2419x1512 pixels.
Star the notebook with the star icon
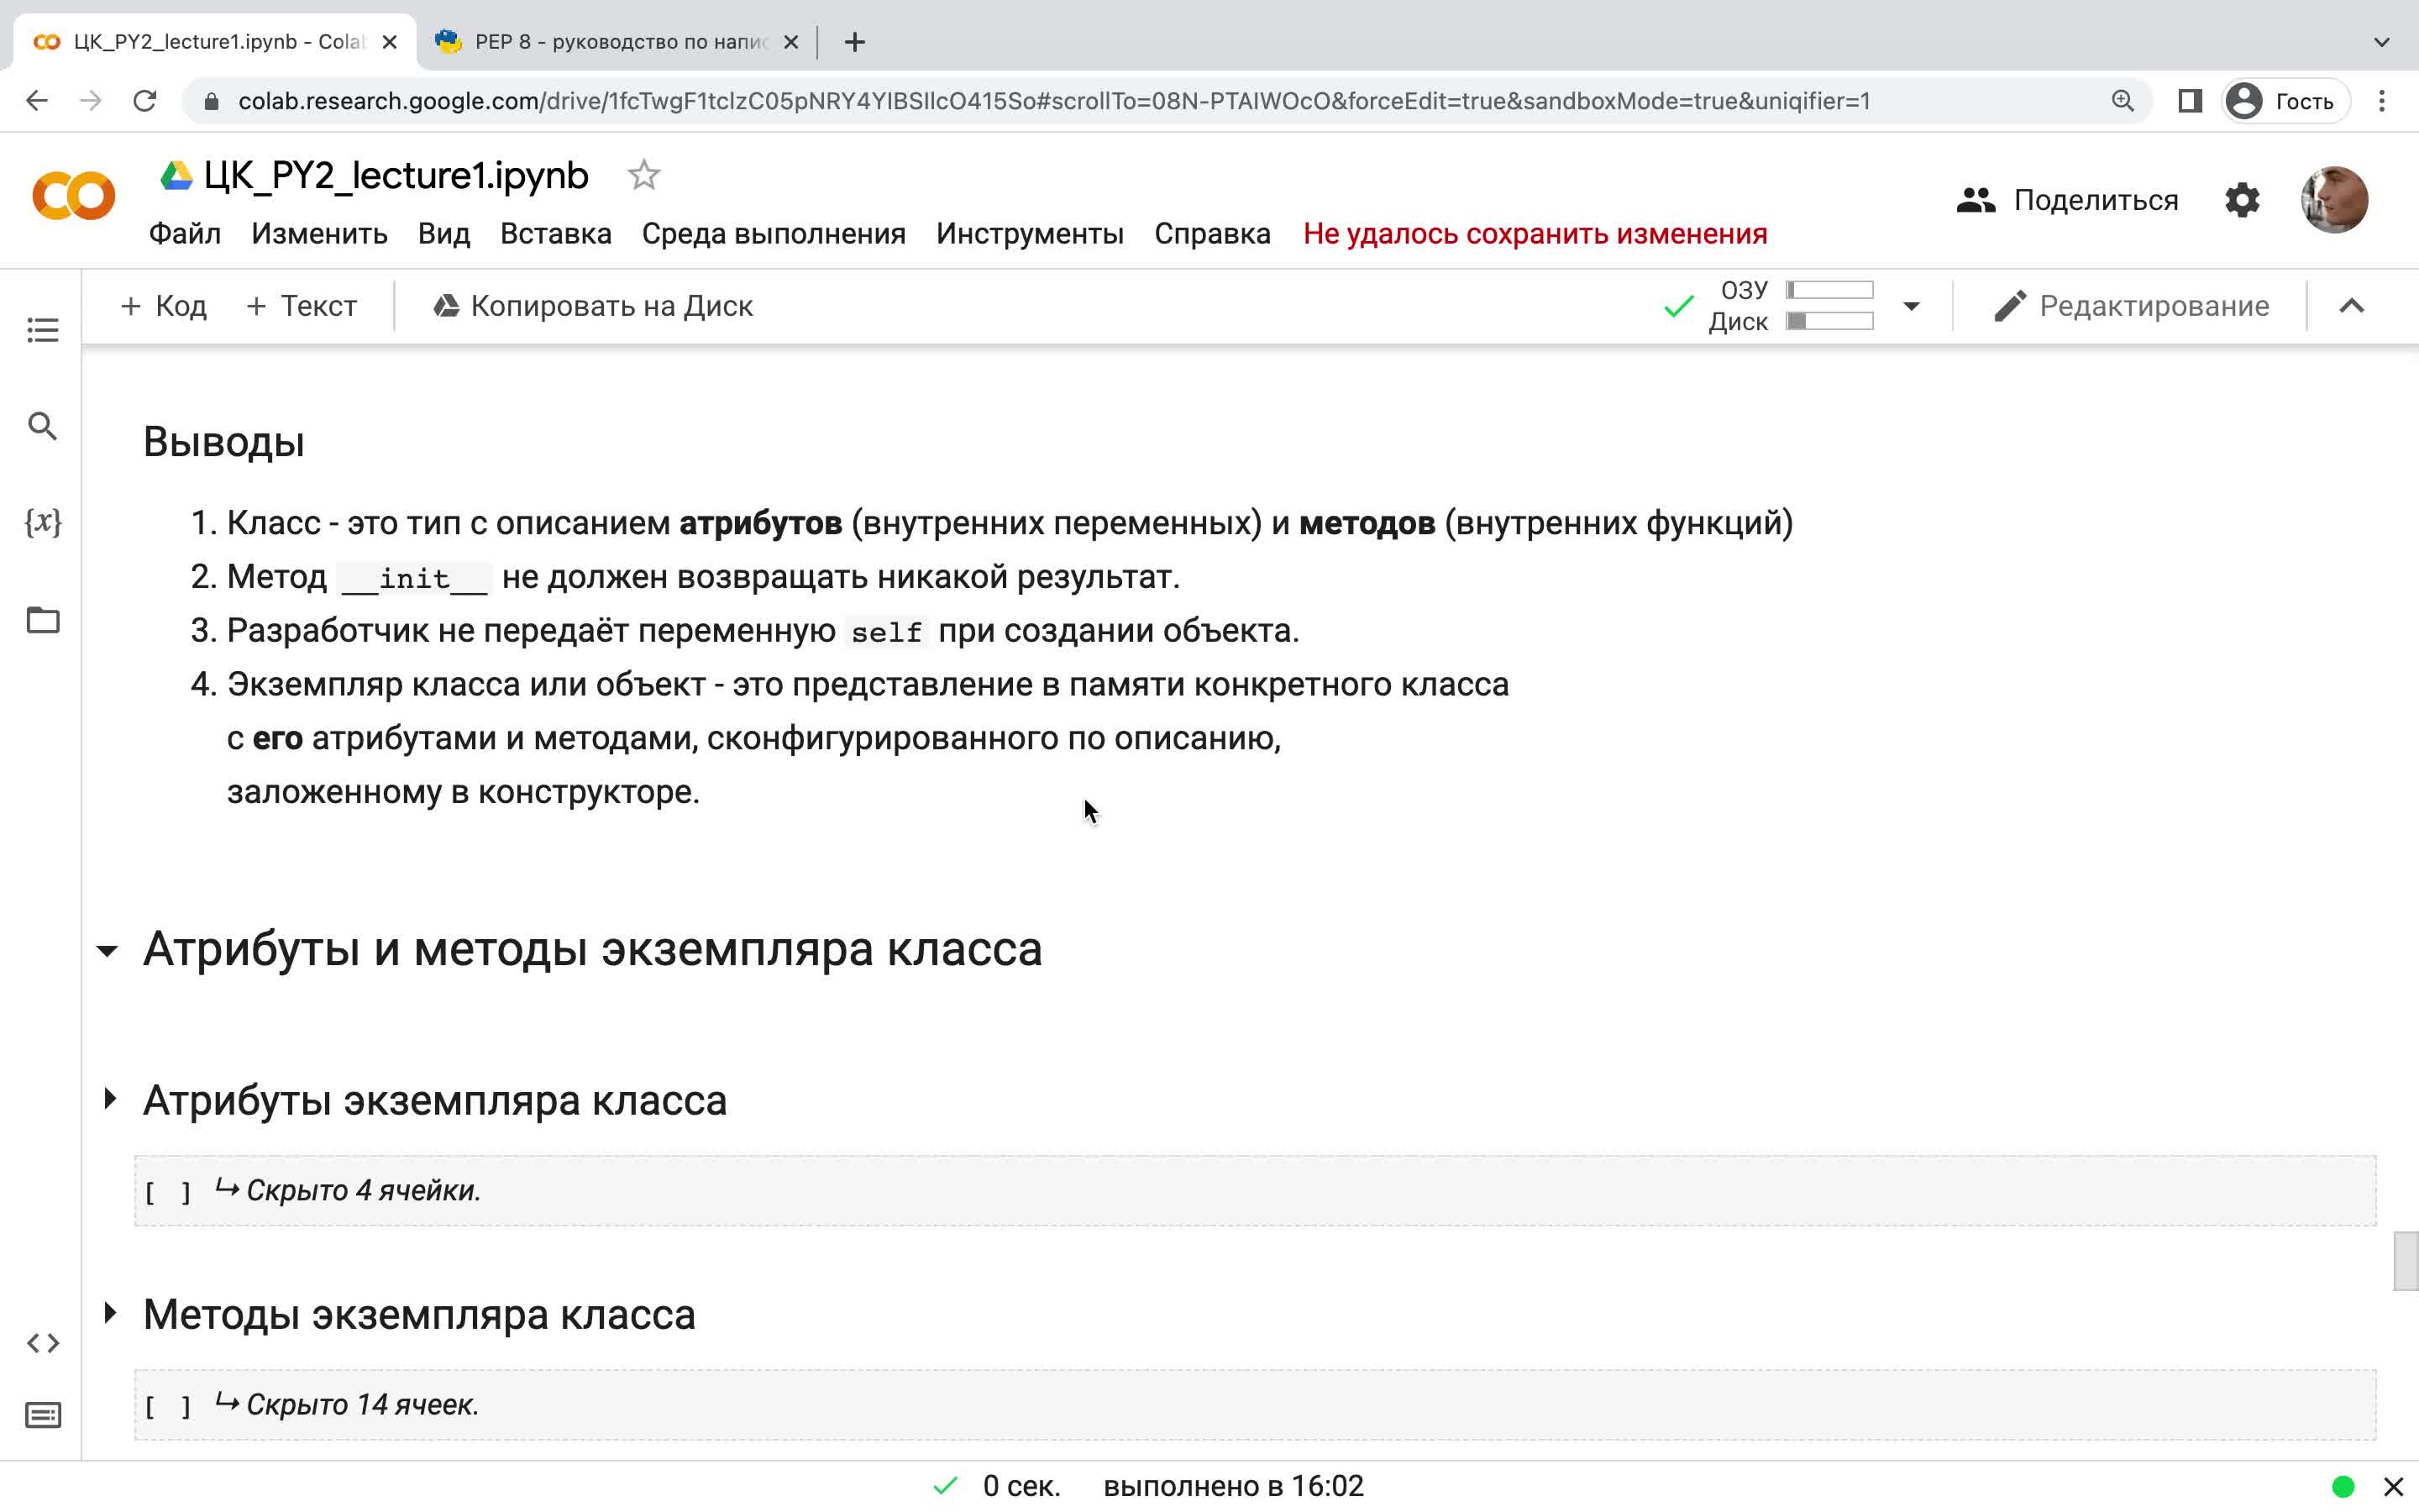(x=643, y=175)
